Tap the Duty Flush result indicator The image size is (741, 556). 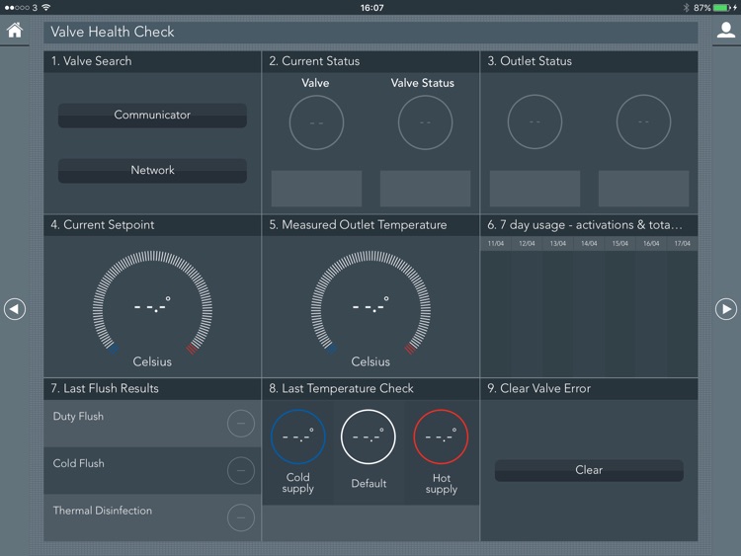click(240, 424)
